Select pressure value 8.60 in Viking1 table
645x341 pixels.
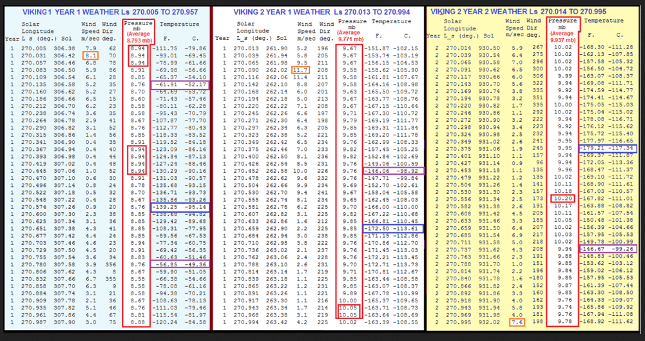coord(138,99)
